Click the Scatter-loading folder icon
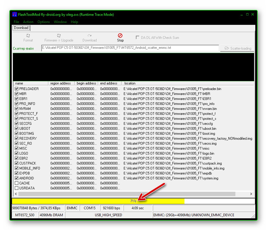This screenshot has width=267, height=230. [x=227, y=48]
